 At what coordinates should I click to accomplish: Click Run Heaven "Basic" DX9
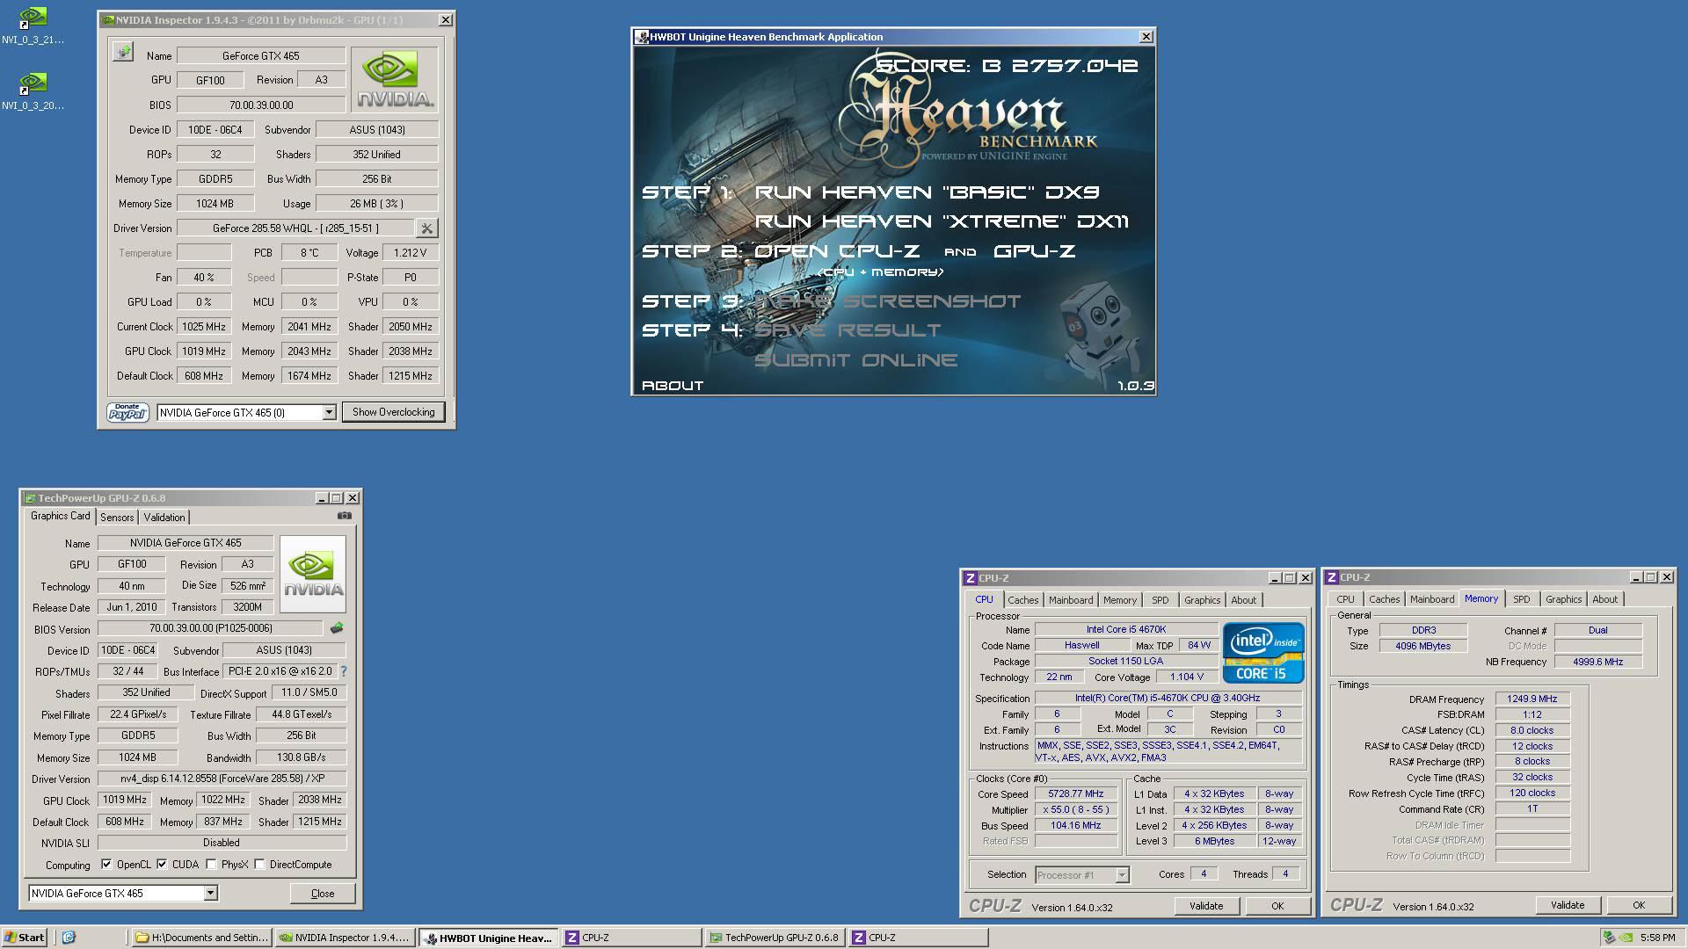(927, 192)
